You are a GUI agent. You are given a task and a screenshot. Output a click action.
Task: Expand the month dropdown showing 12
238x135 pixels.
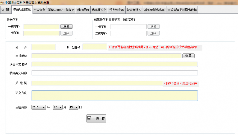point(58,107)
